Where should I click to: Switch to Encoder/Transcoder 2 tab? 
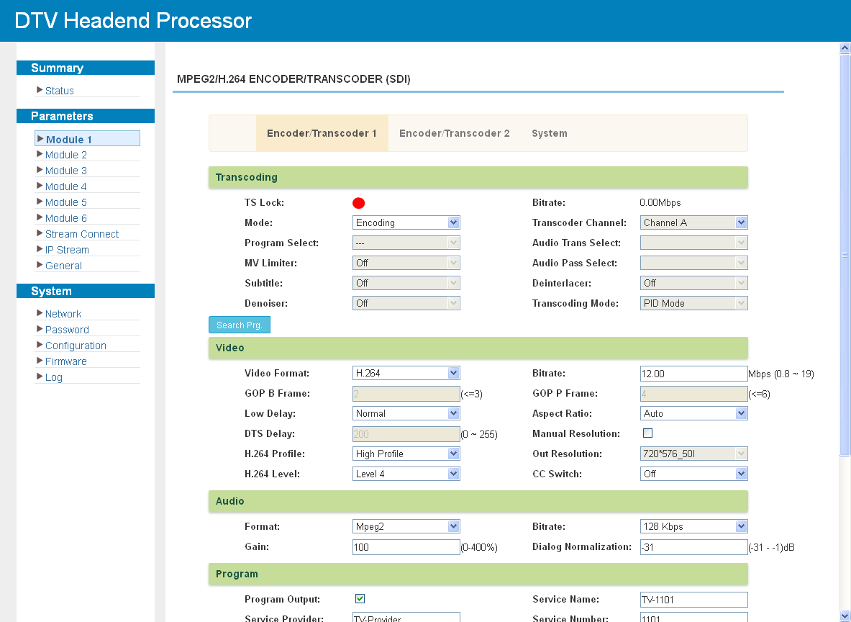tap(454, 133)
